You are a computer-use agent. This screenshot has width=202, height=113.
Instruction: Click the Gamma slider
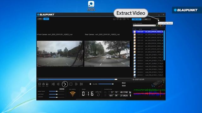tap(57, 97)
